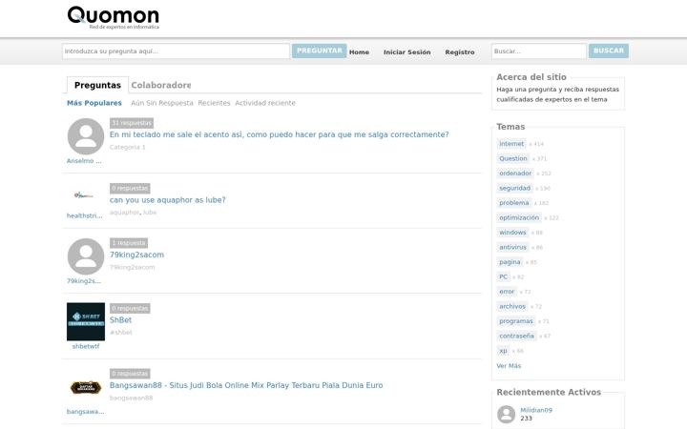The image size is (687, 429).
Task: Click the BUSCAR button
Action: coord(609,51)
